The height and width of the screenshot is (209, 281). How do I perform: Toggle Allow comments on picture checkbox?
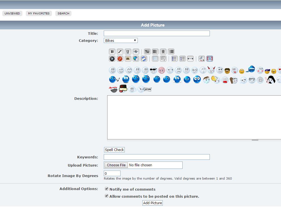[107, 196]
